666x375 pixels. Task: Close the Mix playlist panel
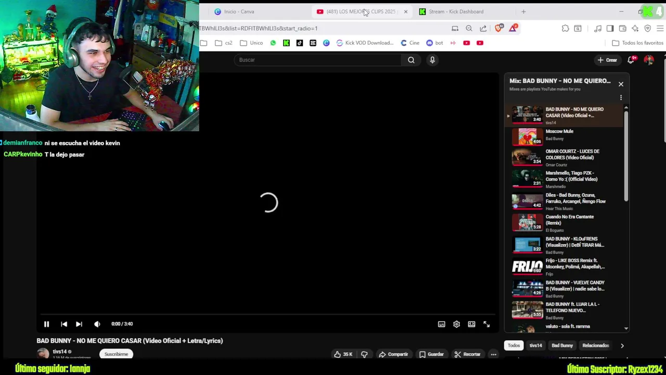621,84
